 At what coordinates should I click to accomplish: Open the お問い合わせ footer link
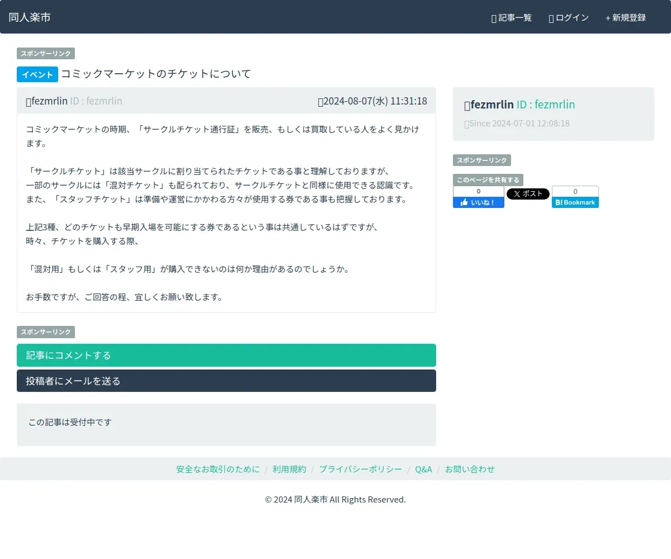click(x=470, y=469)
